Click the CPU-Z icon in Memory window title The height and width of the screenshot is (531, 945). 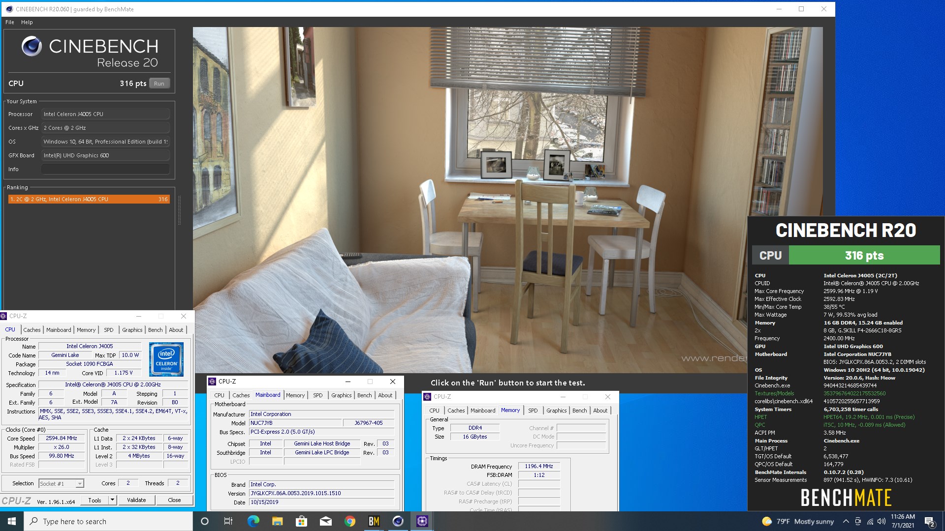(427, 397)
